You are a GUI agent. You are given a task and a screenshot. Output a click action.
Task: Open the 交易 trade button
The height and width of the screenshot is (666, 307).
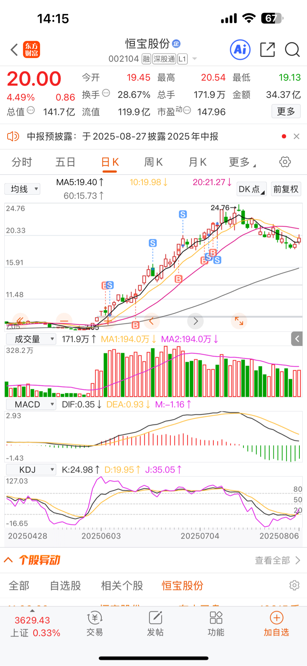pos(95,624)
